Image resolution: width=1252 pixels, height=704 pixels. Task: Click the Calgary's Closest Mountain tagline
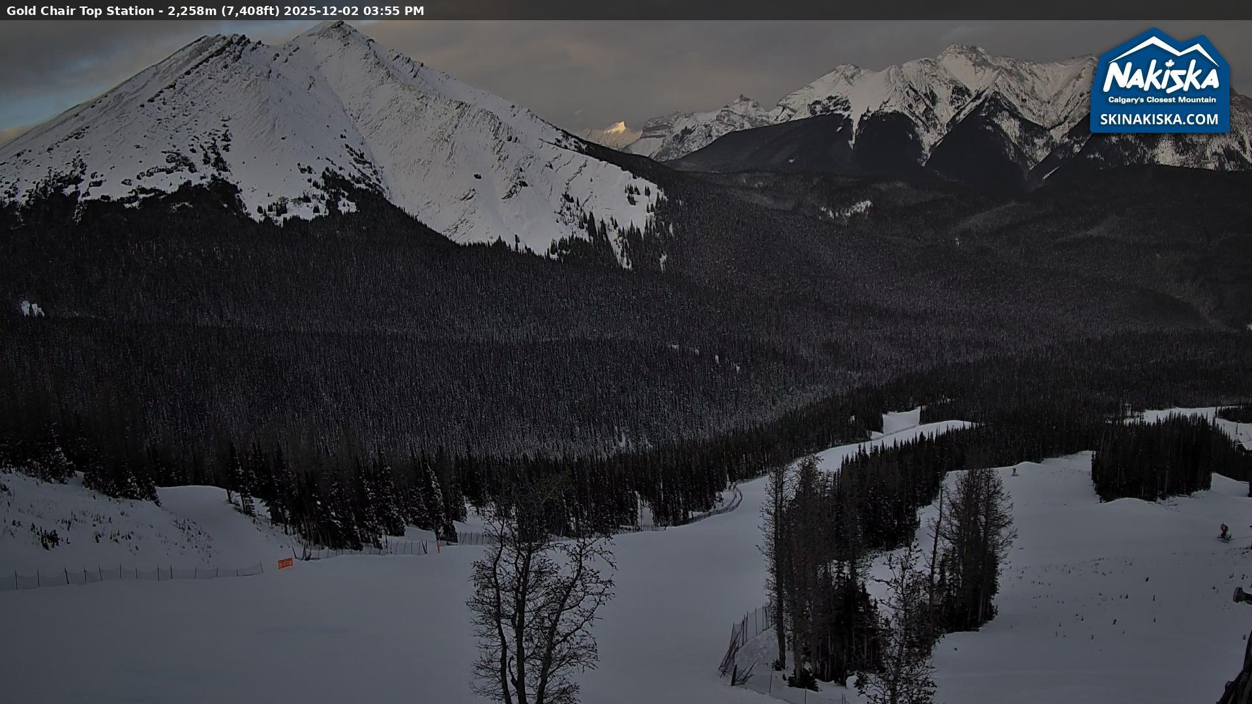[1161, 100]
